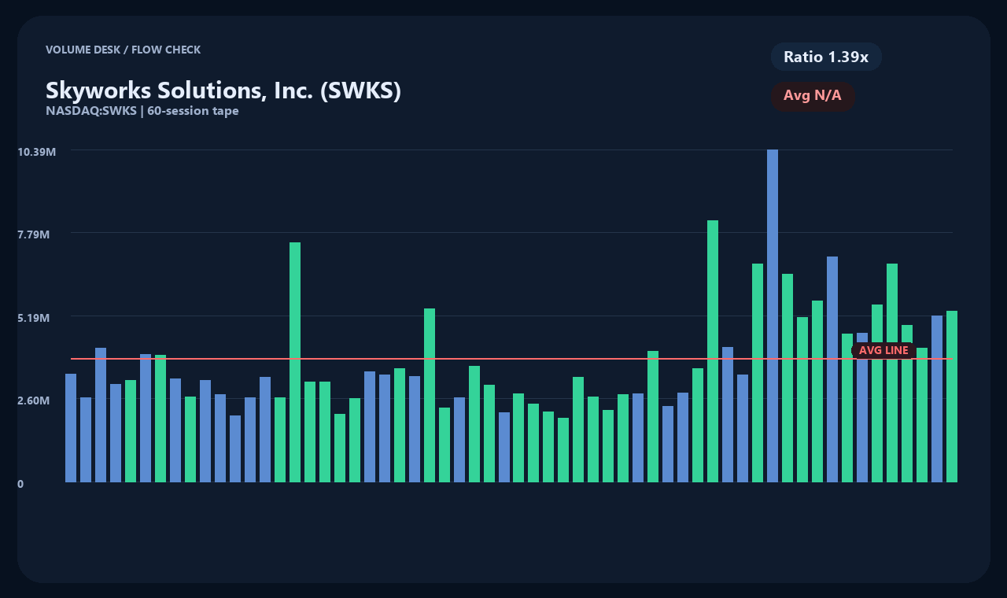Image resolution: width=1007 pixels, height=598 pixels.
Task: Click the 10.39M y-axis label
Action: [x=36, y=151]
